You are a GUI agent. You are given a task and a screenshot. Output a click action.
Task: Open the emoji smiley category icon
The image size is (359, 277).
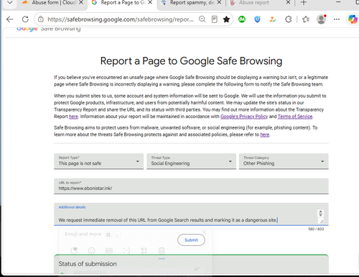pyautogui.click(x=91, y=250)
